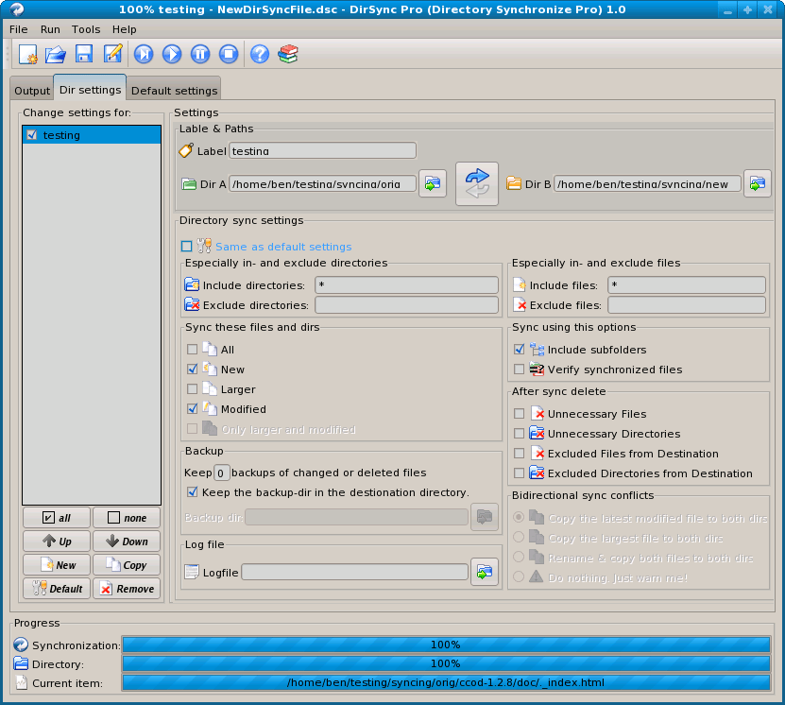The image size is (785, 705).
Task: Browse for the Logfile location
Action: 484,572
